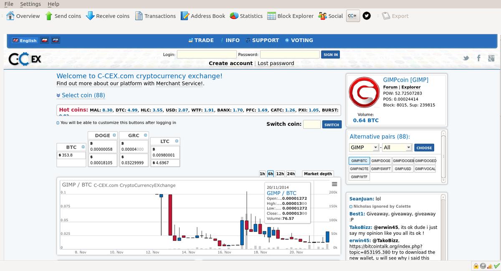Open the All pairs dropdown

(x=397, y=147)
